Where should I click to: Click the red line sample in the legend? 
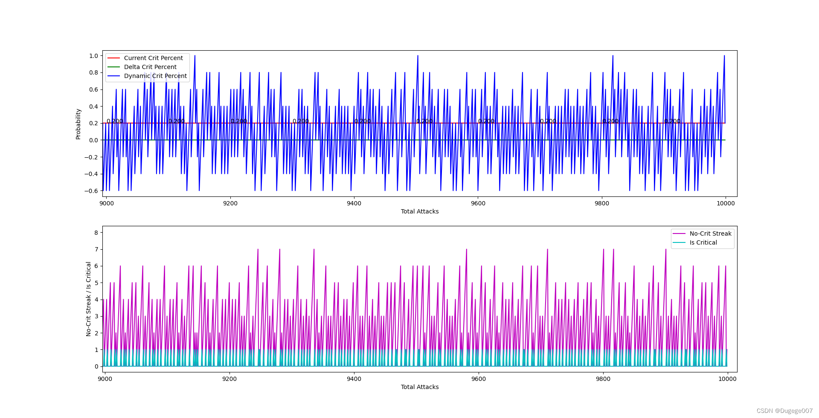click(x=113, y=58)
